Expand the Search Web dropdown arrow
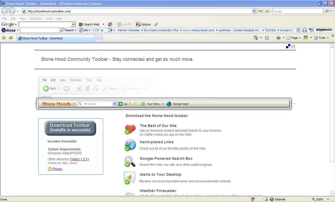Viewport: 335px width, 202px height. pyautogui.click(x=103, y=24)
